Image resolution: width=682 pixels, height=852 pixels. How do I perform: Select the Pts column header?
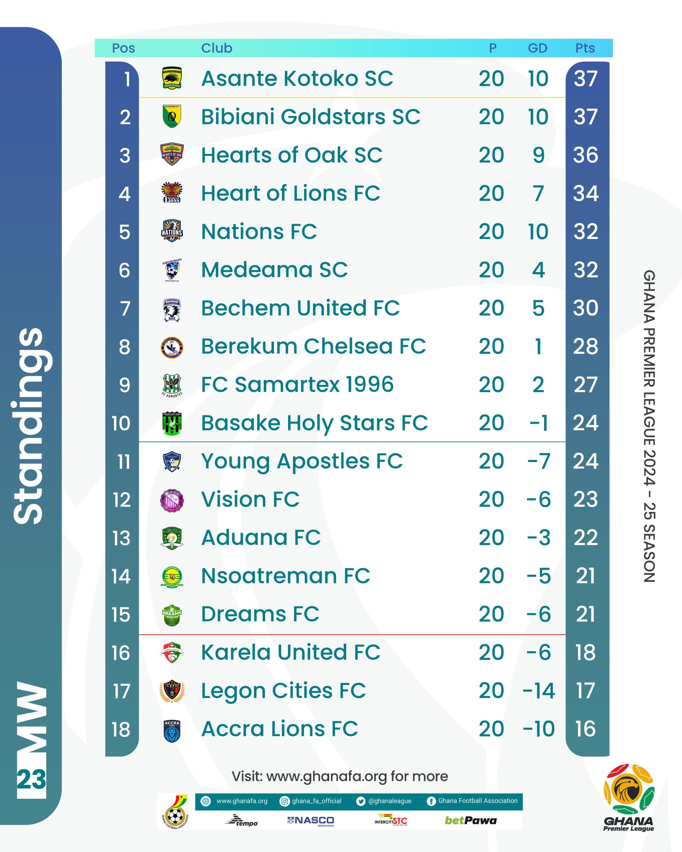(x=585, y=48)
